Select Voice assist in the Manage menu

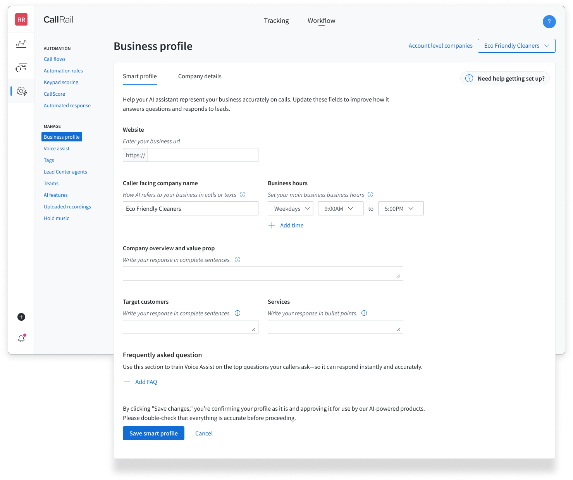pos(56,148)
